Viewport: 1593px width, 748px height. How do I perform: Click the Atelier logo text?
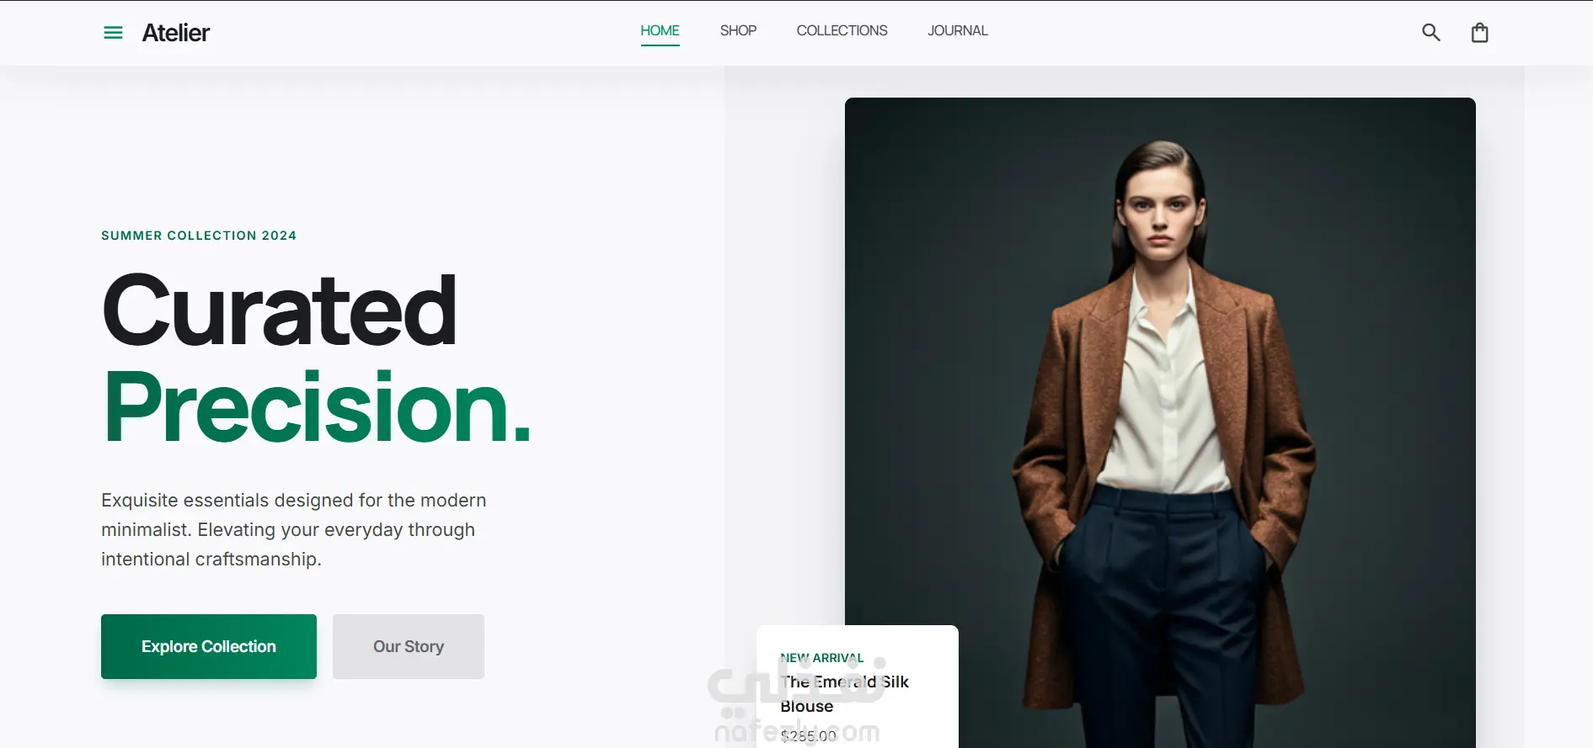(176, 33)
